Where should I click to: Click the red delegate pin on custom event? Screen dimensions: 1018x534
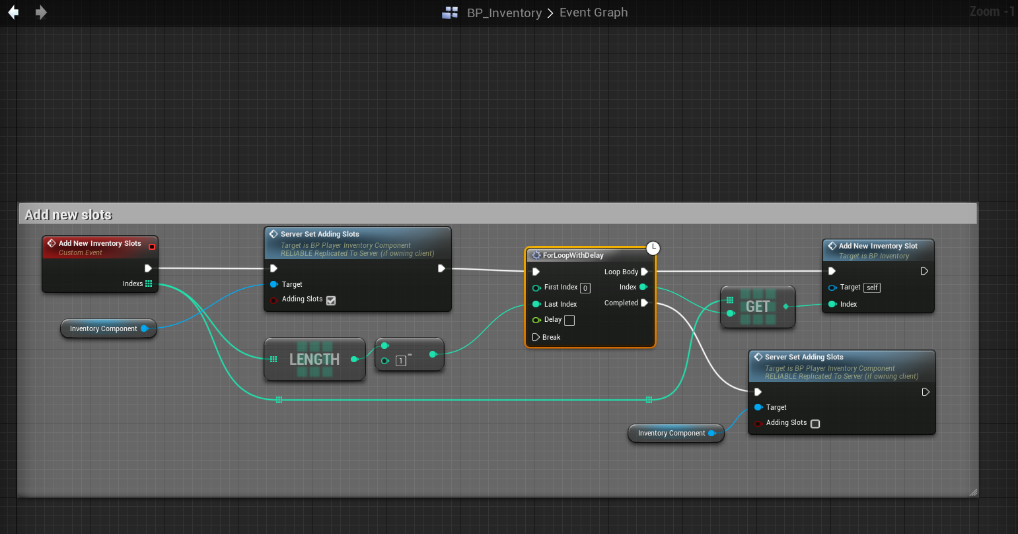152,247
